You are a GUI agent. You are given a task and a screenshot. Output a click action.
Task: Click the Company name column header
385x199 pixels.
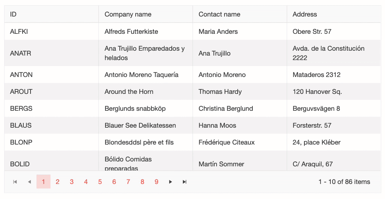coord(128,14)
